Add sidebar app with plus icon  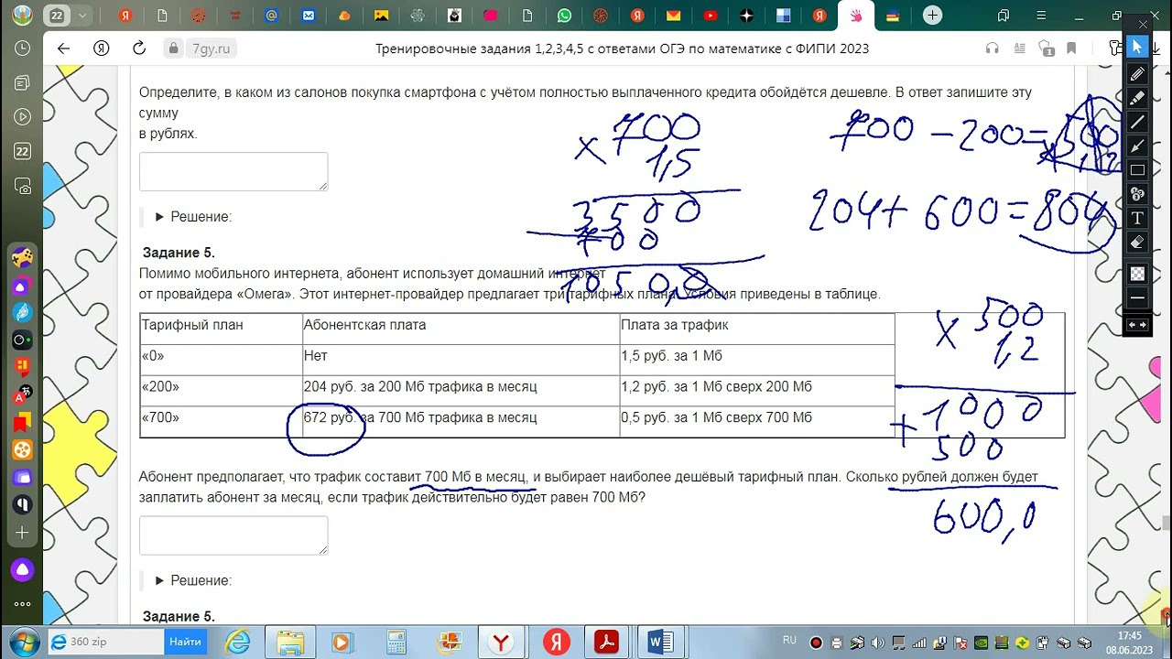click(x=22, y=532)
